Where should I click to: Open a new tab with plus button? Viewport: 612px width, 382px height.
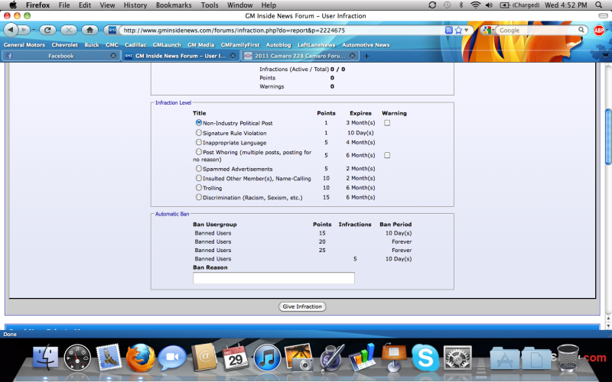pyautogui.click(x=366, y=56)
